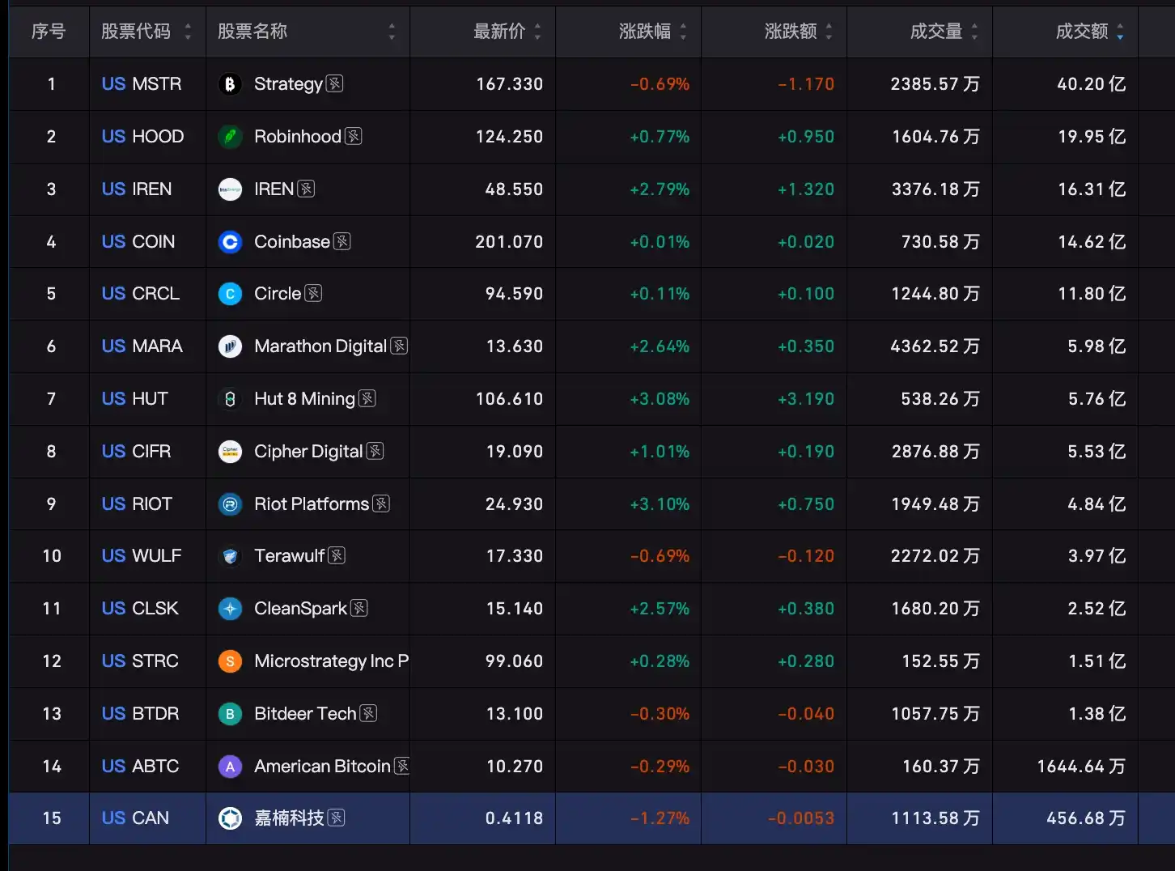This screenshot has width=1175, height=871.
Task: Click the turnover value 40.20 亿
Action: pyautogui.click(x=1092, y=84)
